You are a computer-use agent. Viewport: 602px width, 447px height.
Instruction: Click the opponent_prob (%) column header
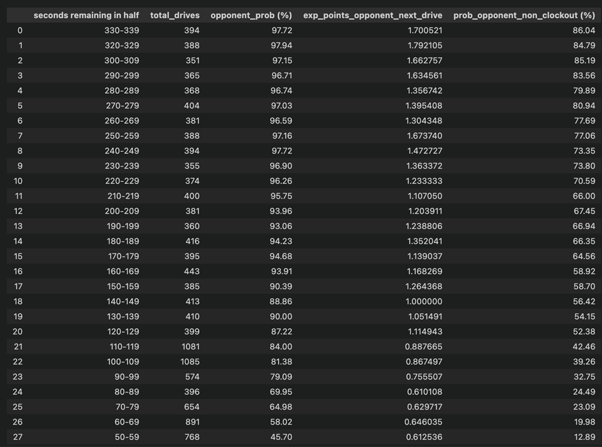pyautogui.click(x=251, y=15)
